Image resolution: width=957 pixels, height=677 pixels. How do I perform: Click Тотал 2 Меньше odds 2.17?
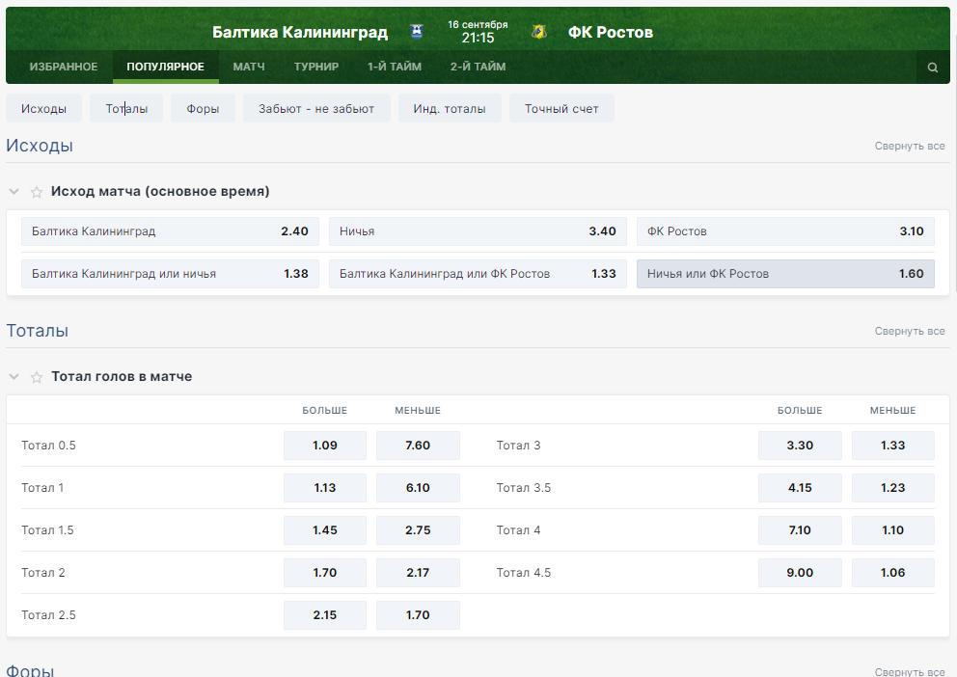tap(418, 573)
